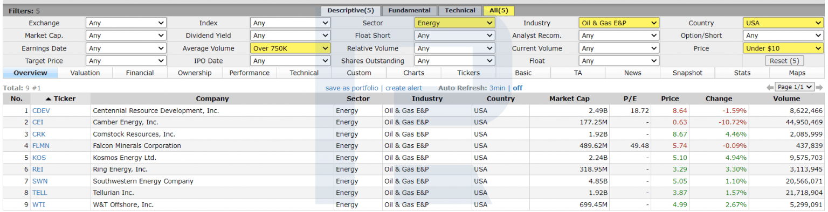Image resolution: width=828 pixels, height=212 pixels.
Task: Open the Relative Volume dropdown
Action: (x=454, y=48)
